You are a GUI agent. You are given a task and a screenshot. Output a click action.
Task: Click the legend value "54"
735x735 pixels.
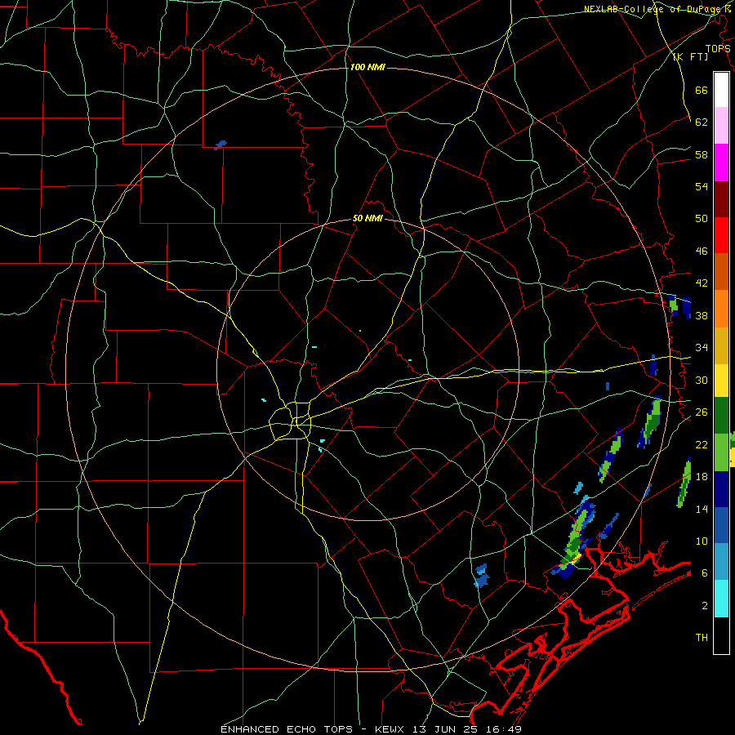[x=702, y=186]
